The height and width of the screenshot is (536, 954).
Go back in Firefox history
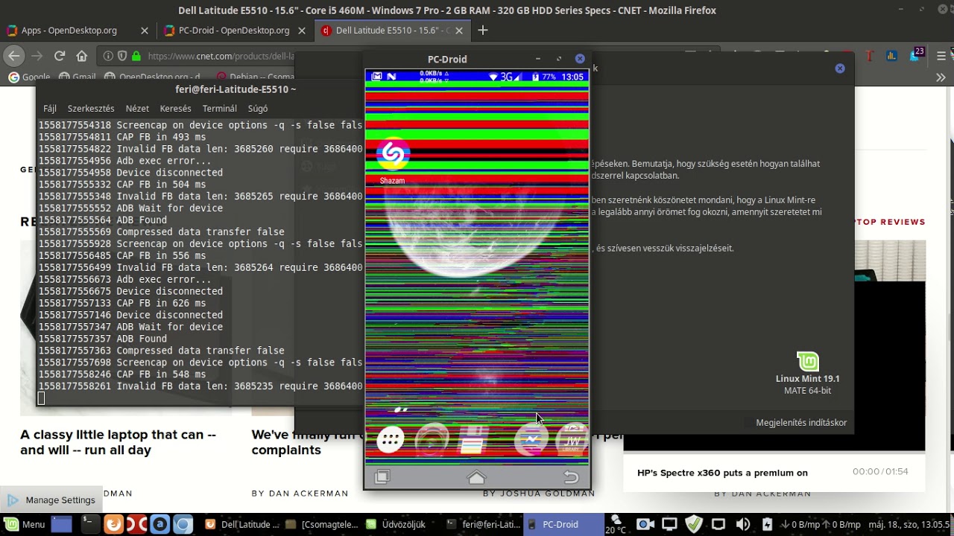(x=14, y=56)
